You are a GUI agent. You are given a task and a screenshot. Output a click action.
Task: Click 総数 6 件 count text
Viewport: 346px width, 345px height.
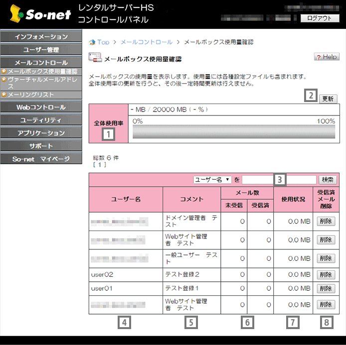(106, 158)
